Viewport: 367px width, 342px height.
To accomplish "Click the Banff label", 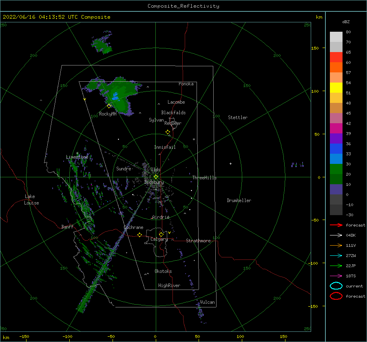I will pos(67,227).
